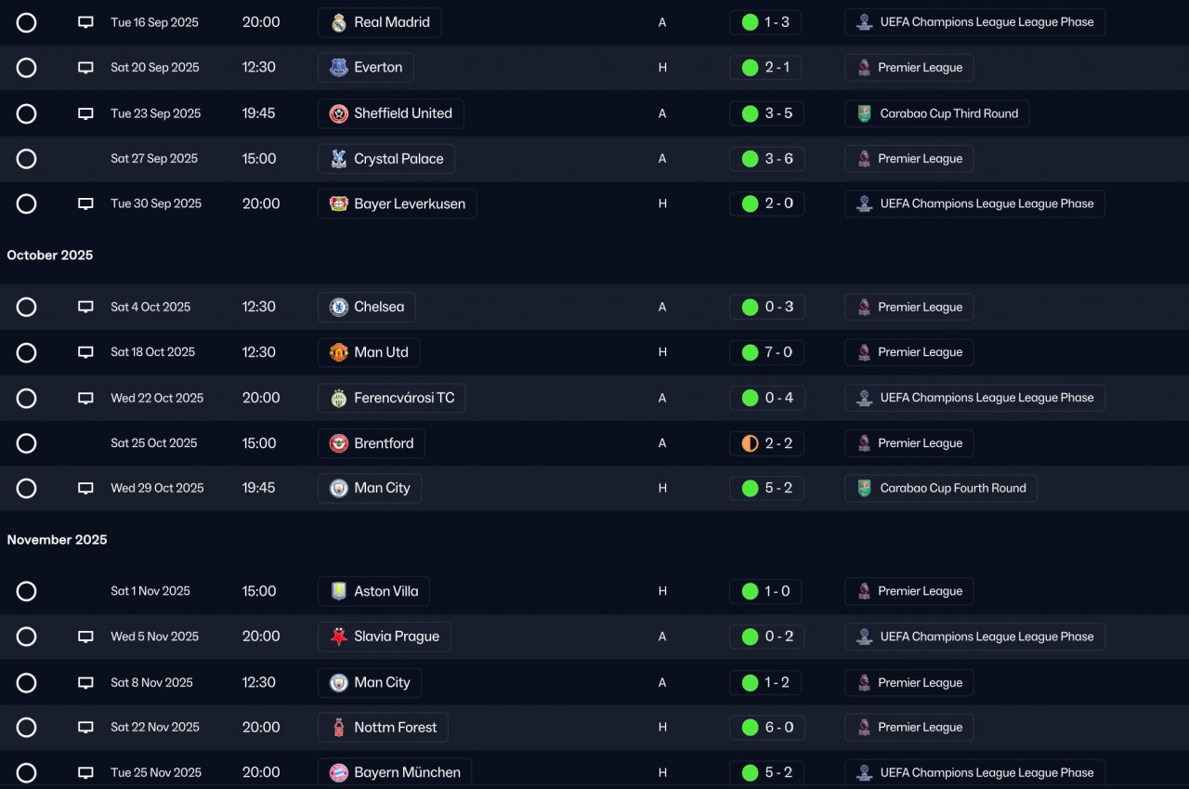Viewport: 1189px width, 789px height.
Task: Select the radio circle for Crystal Palace fixture
Action: 26,159
